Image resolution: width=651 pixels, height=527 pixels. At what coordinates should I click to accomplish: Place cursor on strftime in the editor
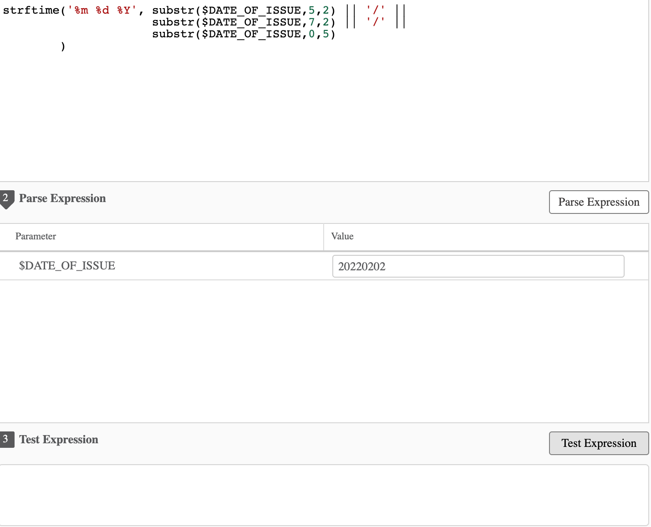[31, 10]
